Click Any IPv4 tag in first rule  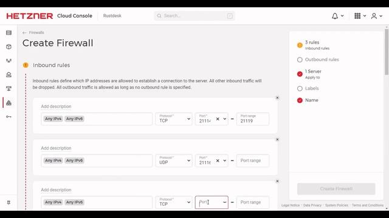tap(53, 119)
